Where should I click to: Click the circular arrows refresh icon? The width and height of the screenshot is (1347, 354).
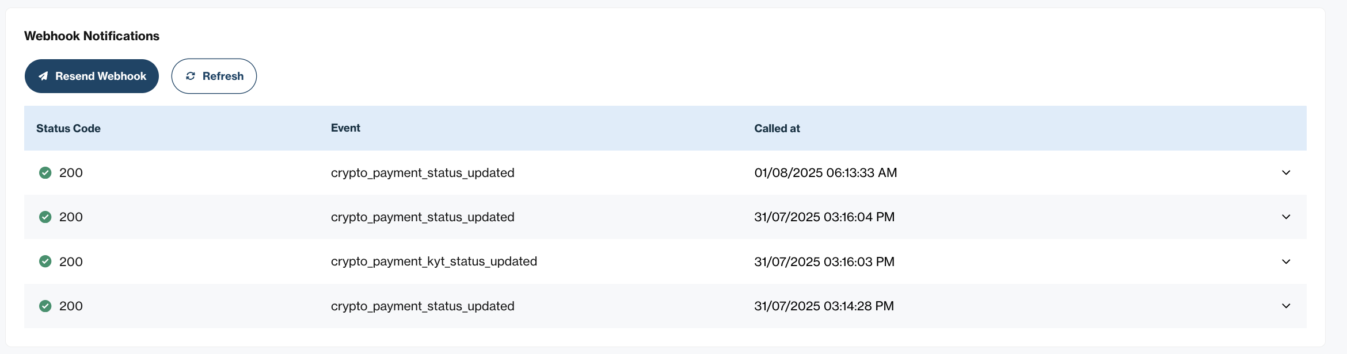[191, 76]
